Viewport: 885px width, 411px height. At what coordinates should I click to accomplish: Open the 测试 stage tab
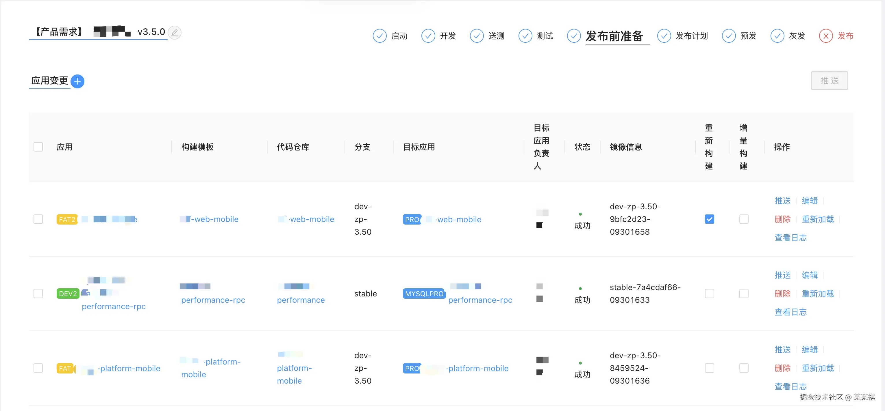(545, 36)
